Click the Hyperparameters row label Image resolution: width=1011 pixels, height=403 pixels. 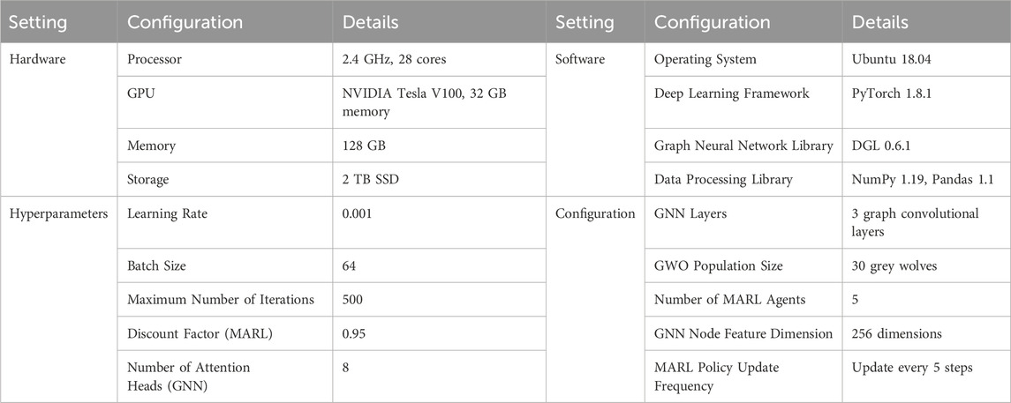(58, 213)
